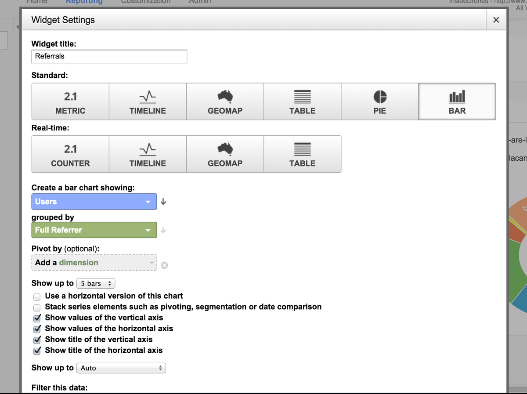Select the BAR chart widget type
The height and width of the screenshot is (394, 527).
(457, 101)
